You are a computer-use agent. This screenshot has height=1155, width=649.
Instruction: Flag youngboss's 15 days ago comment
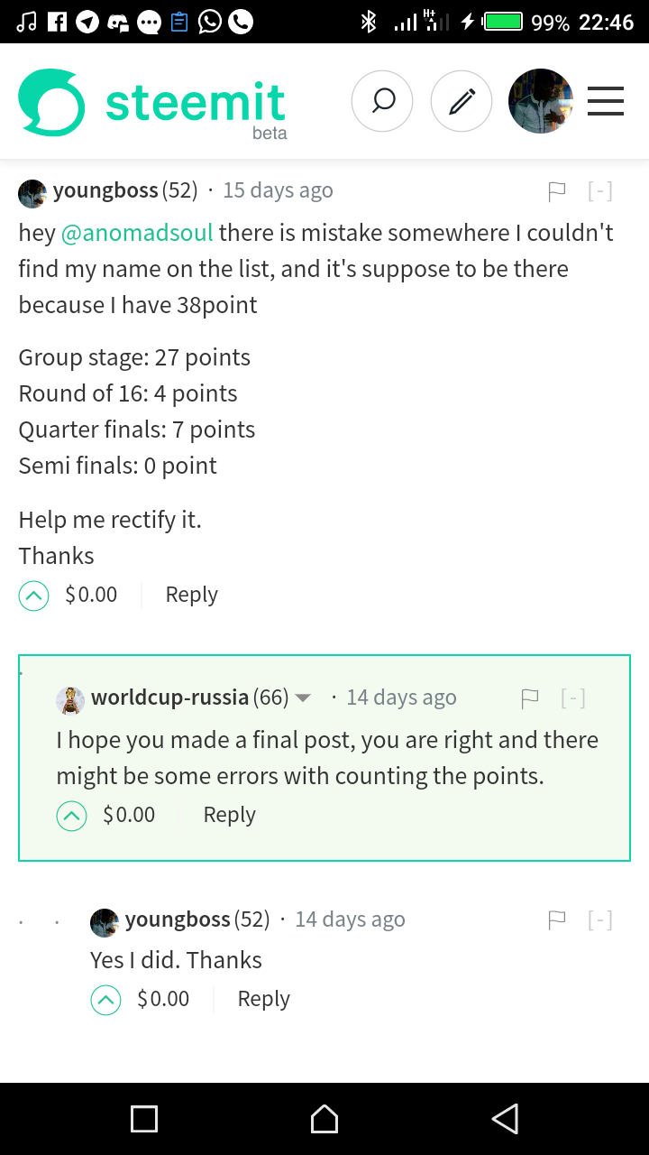tap(557, 191)
